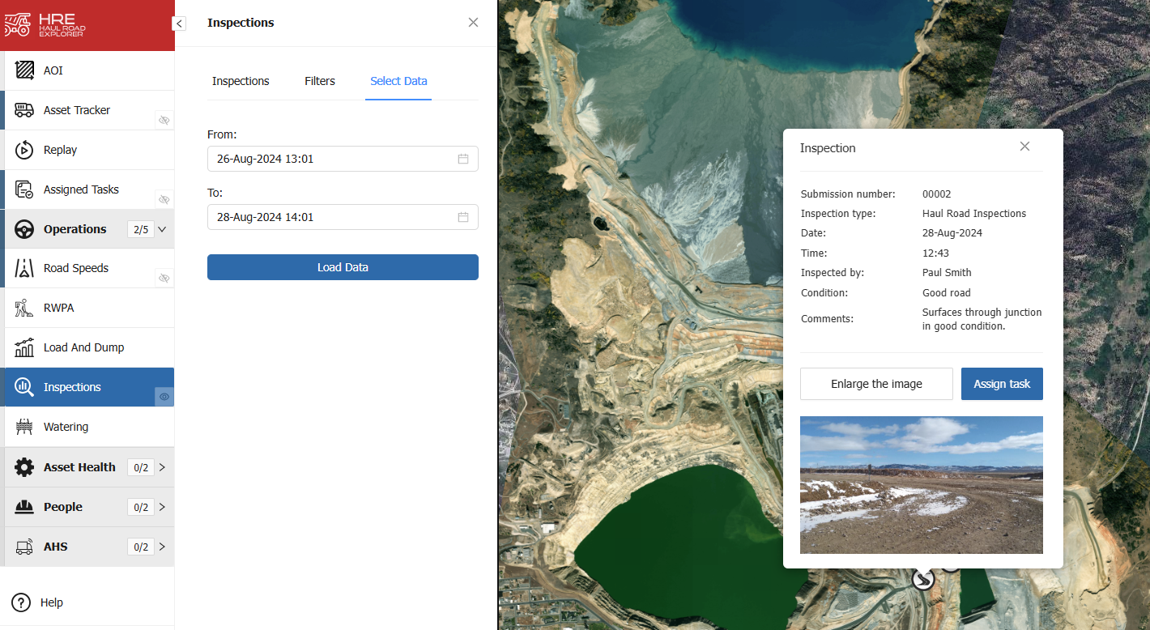This screenshot has height=630, width=1150.
Task: Click the Assign task button
Action: coord(1002,384)
